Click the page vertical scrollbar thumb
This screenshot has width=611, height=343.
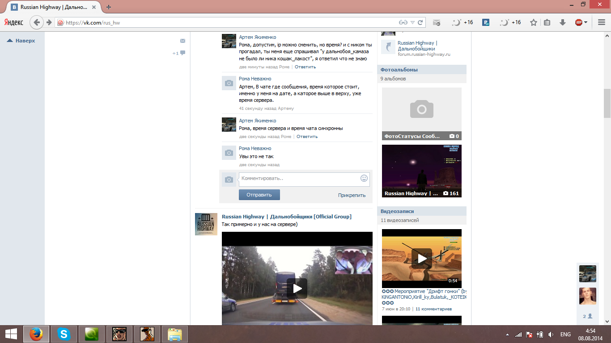[x=607, y=103]
